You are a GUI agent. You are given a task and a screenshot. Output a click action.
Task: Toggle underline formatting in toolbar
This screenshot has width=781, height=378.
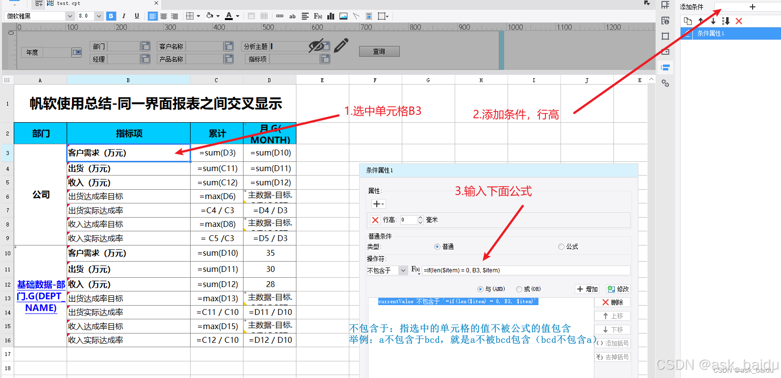[137, 16]
